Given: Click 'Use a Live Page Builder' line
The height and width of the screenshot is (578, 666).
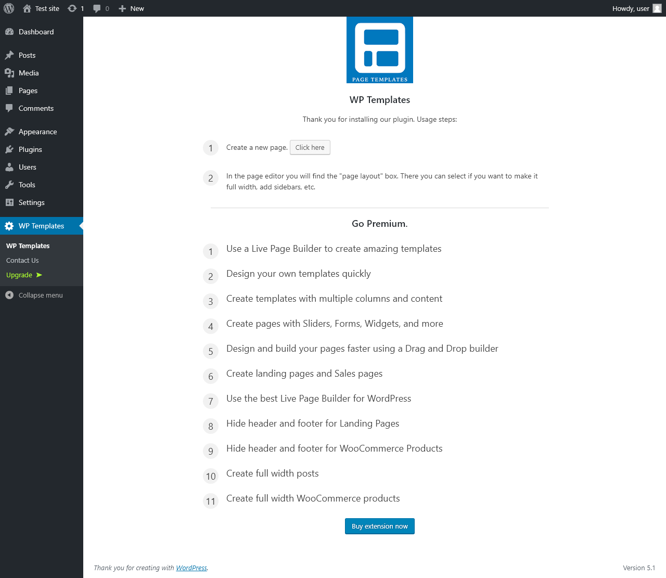Looking at the screenshot, I should coord(334,249).
